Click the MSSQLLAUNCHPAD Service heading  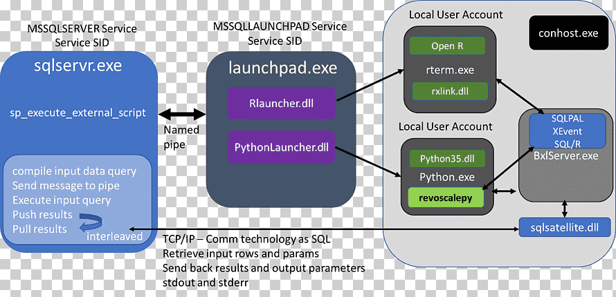pyautogui.click(x=280, y=27)
